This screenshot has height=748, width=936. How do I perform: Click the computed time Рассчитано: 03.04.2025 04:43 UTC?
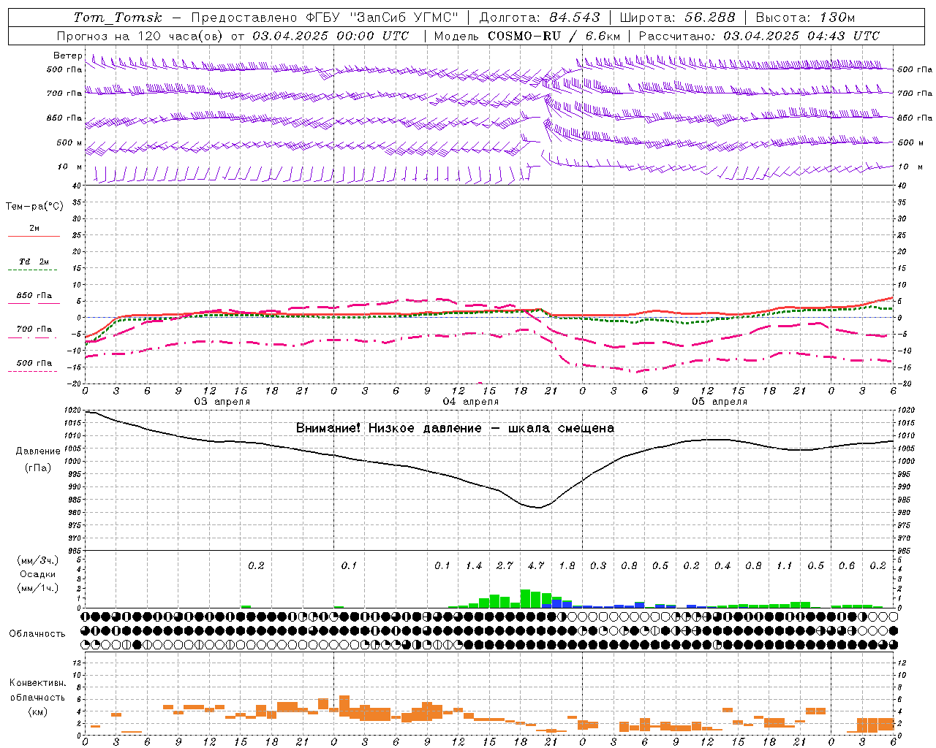[x=759, y=36]
